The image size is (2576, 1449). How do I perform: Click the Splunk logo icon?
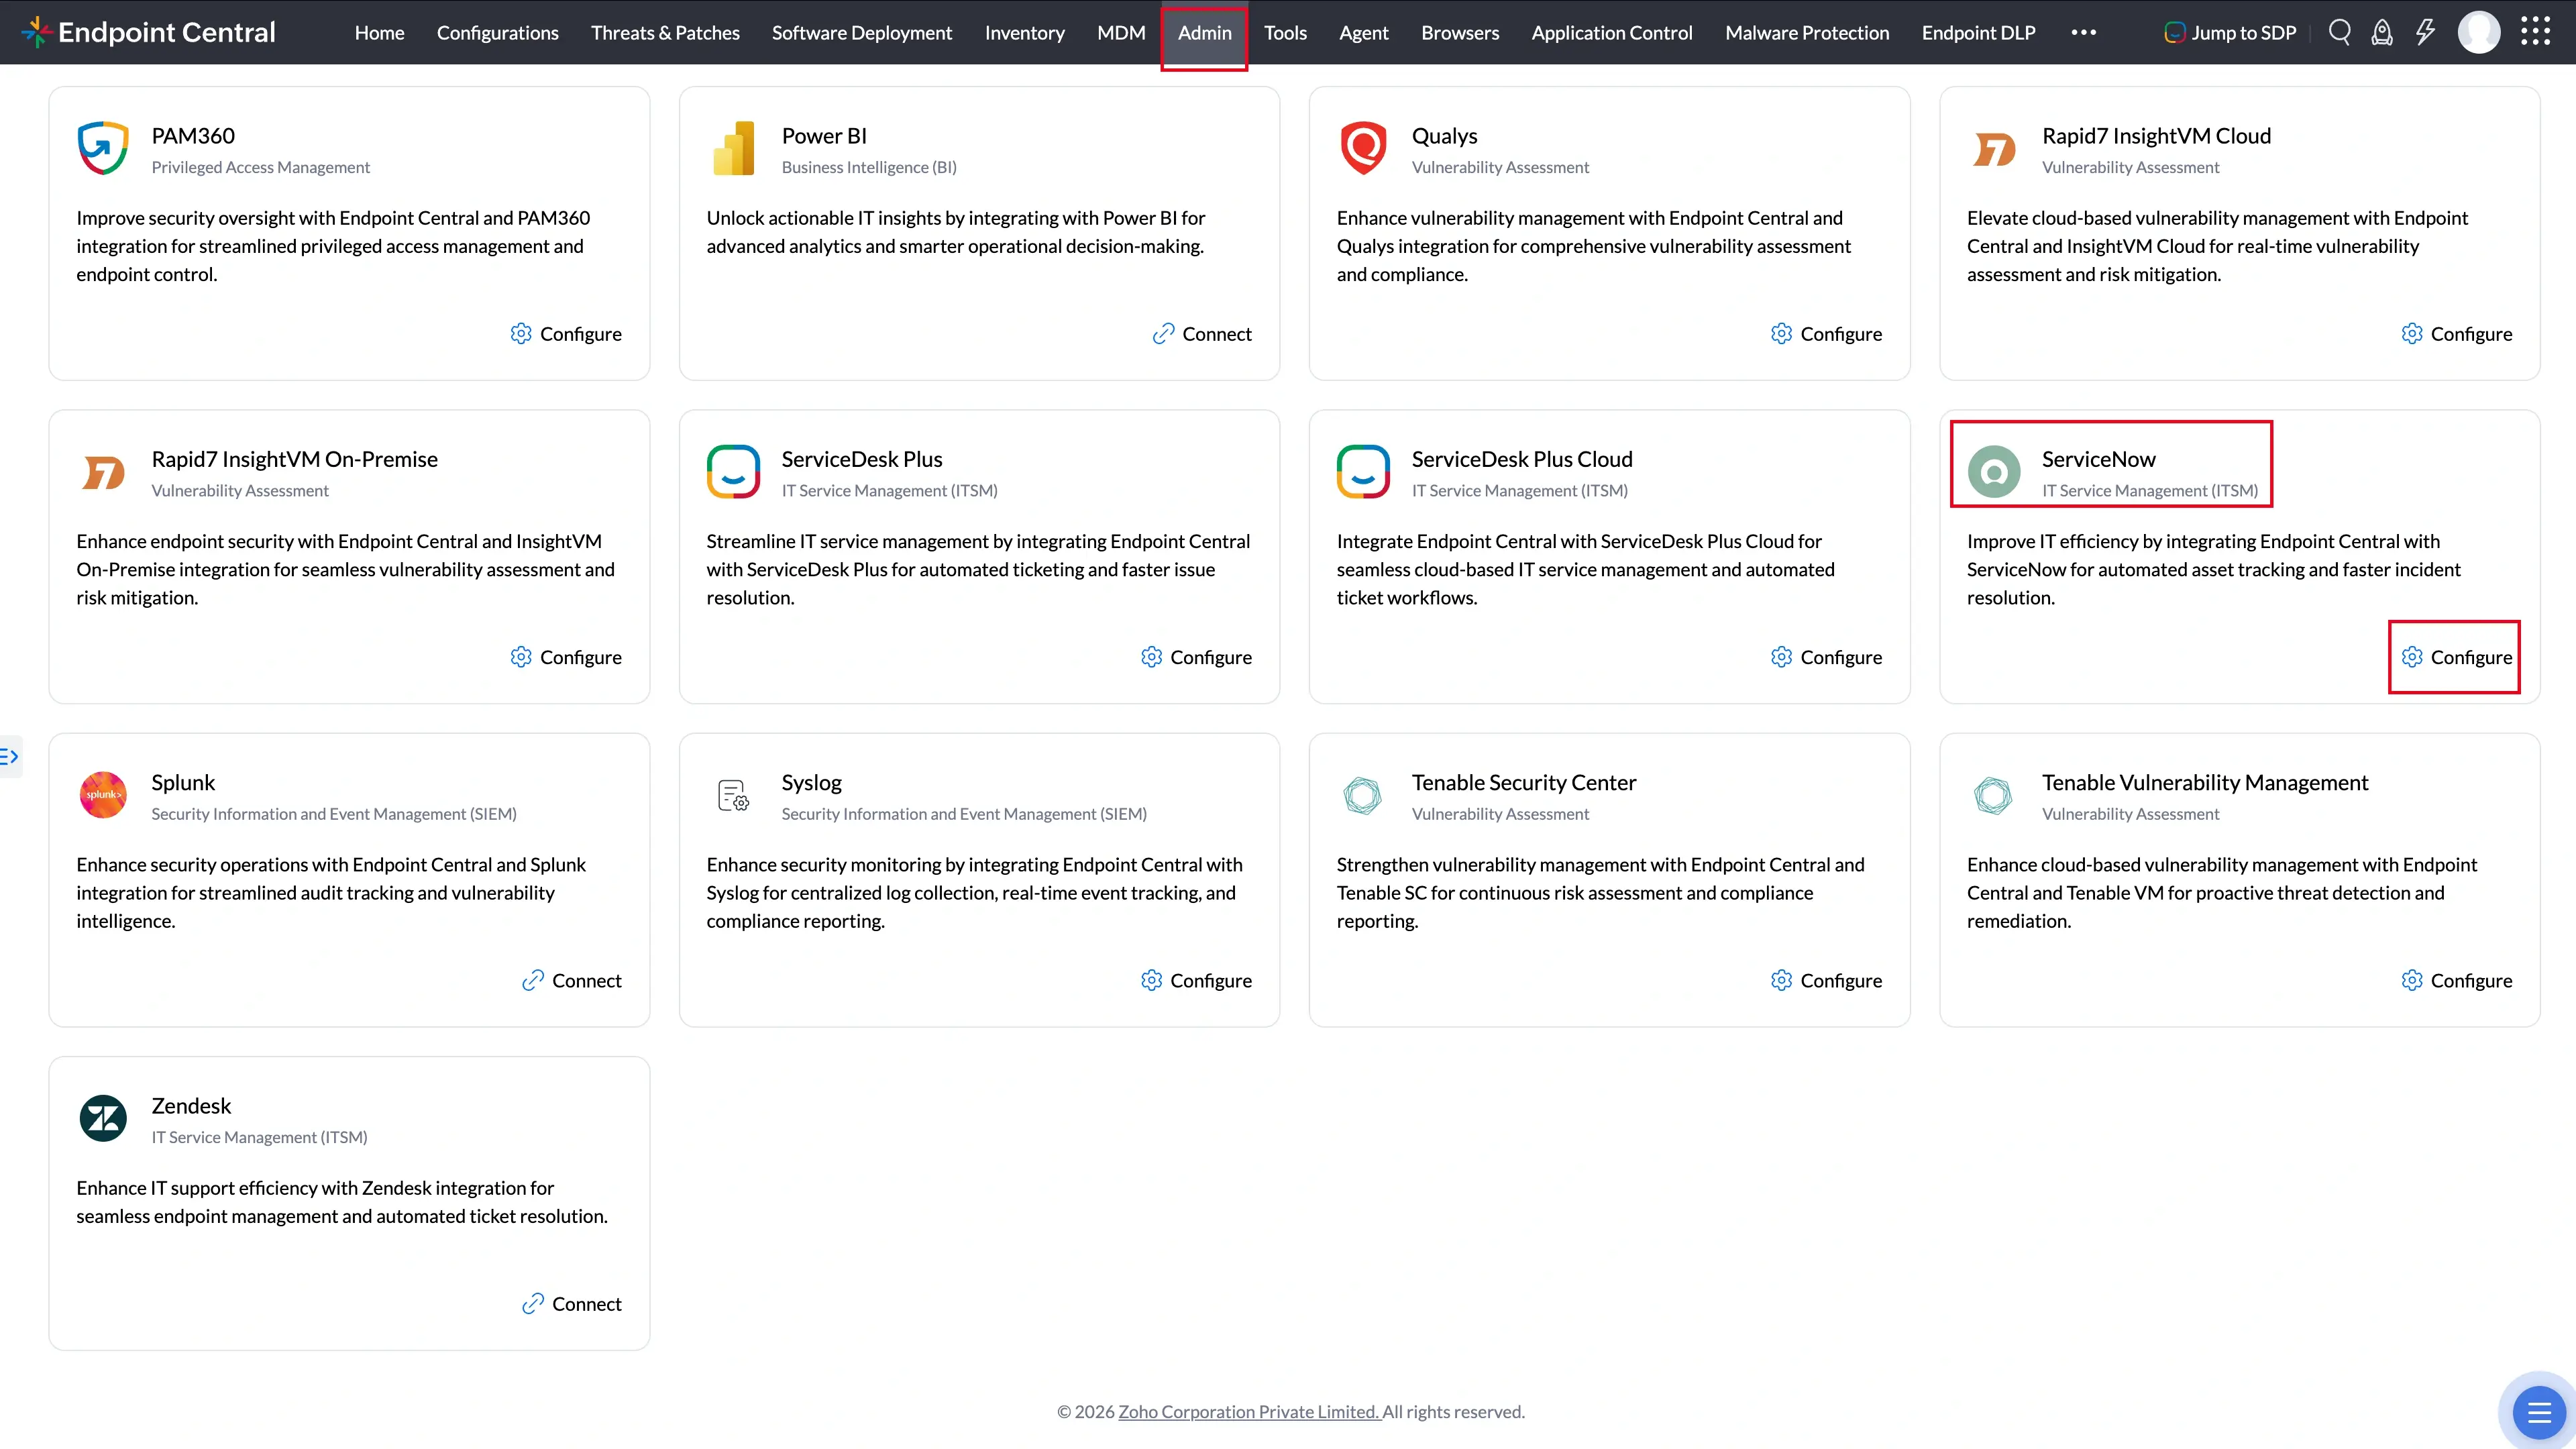tap(103, 795)
